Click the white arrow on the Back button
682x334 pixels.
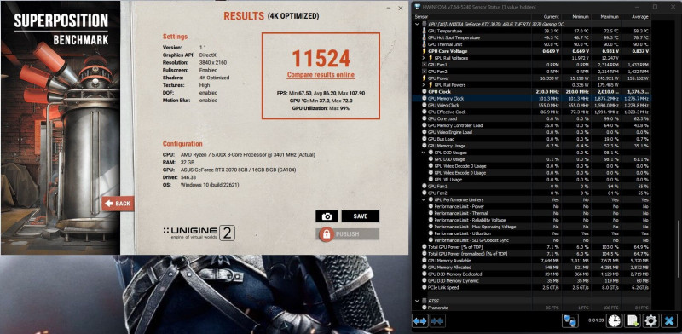point(109,204)
